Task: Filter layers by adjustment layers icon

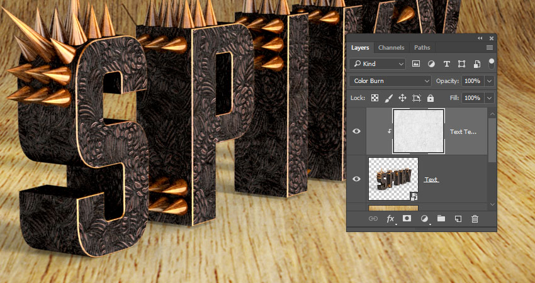Action: point(431,64)
